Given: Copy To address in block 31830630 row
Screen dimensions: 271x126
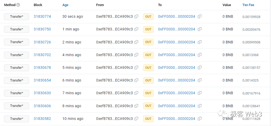Looking at the screenshot, I should 200,93.
